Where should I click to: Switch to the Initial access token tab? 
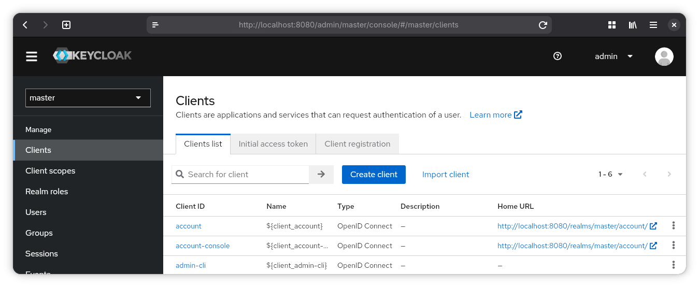tap(273, 144)
